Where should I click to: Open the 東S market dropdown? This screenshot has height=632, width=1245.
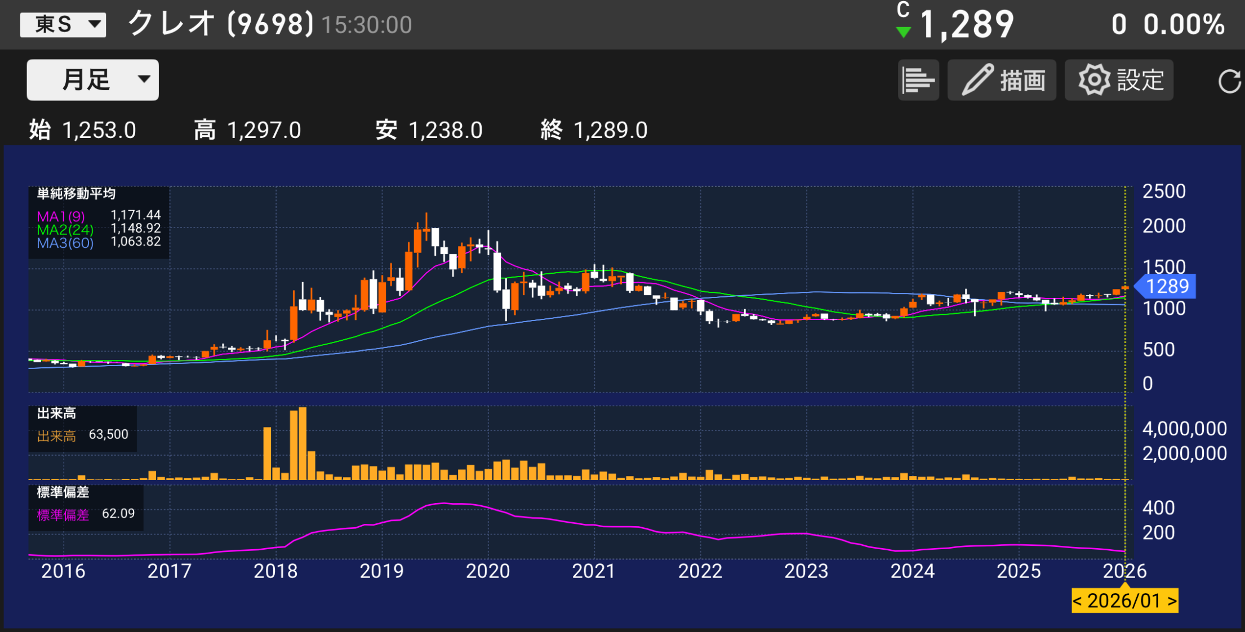click(x=63, y=25)
